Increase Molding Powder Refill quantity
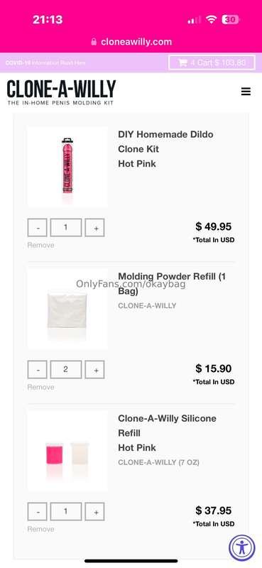Screen dimensions: 262x568 coord(94,369)
